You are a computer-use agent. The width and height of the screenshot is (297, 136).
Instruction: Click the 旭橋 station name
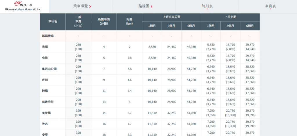click(45, 91)
